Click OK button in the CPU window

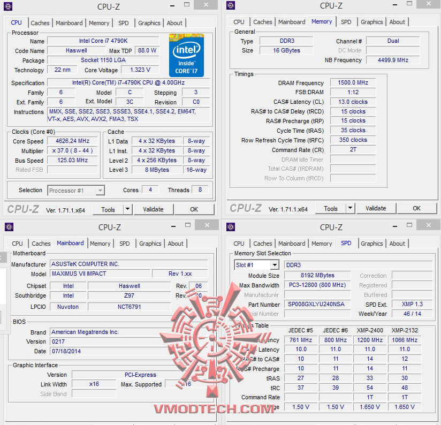[x=194, y=209]
